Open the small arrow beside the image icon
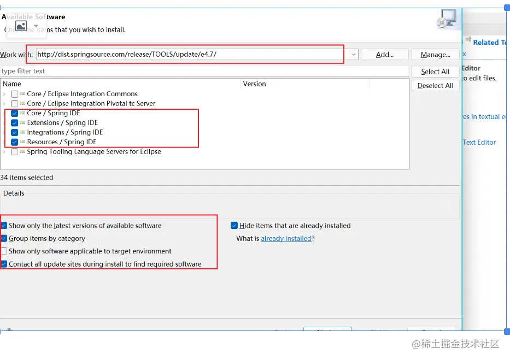This screenshot has width=510, height=360. pyautogui.click(x=36, y=26)
